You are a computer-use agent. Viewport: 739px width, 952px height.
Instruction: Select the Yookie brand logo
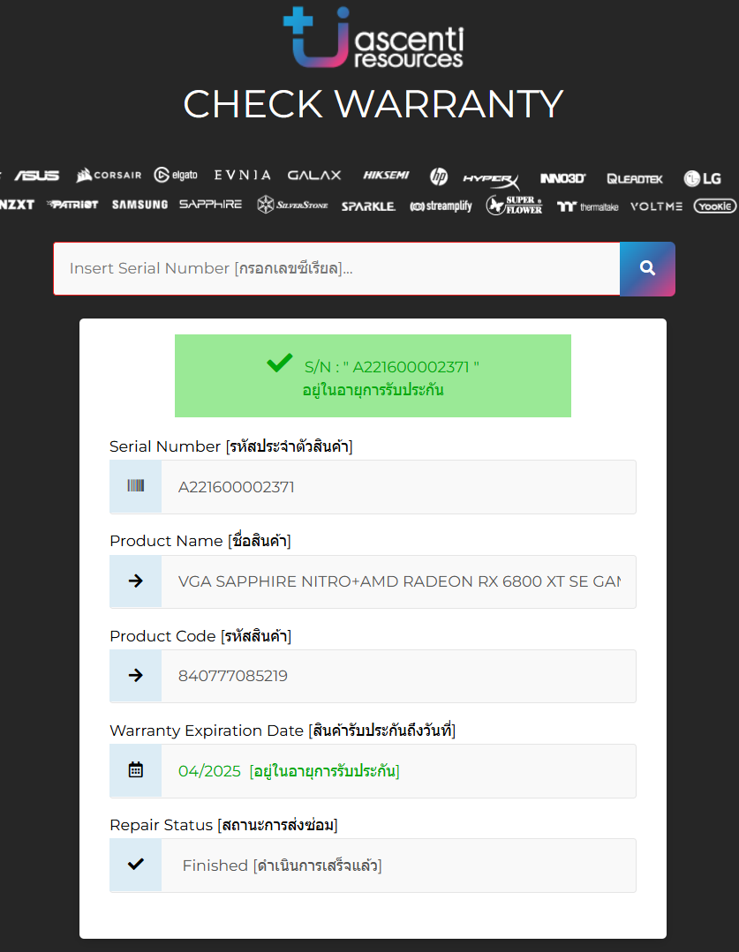click(x=715, y=206)
